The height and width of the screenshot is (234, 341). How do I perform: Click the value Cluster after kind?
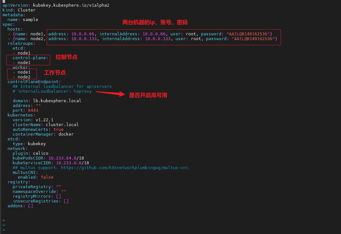26,10
